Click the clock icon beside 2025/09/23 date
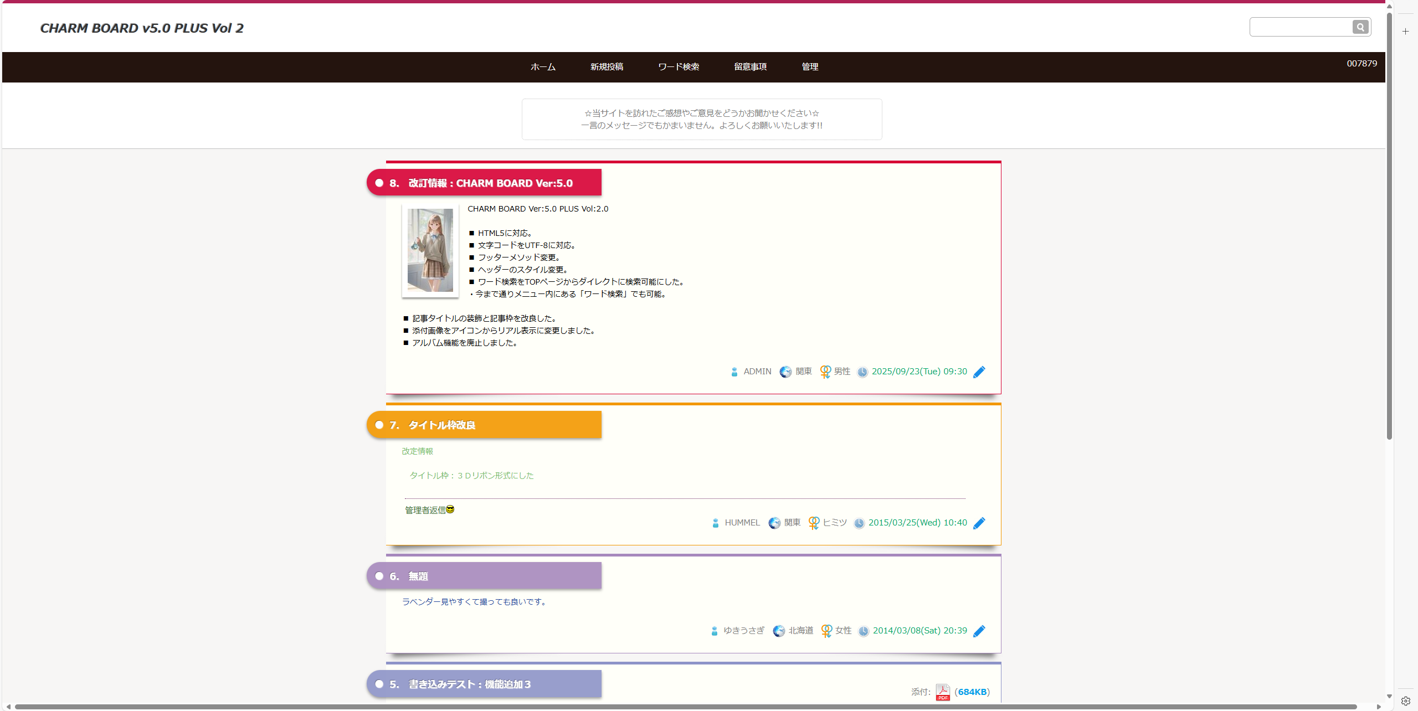The image size is (1418, 711). click(x=862, y=372)
